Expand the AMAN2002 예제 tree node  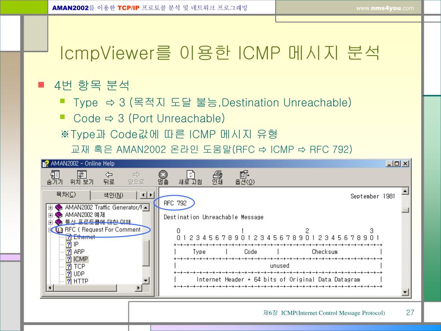50,215
